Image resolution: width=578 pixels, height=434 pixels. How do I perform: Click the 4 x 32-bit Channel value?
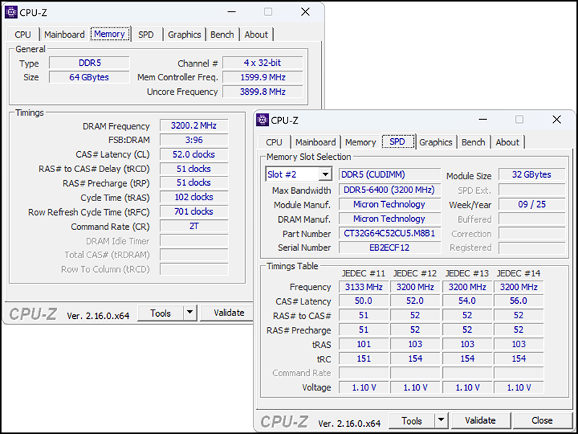point(263,63)
